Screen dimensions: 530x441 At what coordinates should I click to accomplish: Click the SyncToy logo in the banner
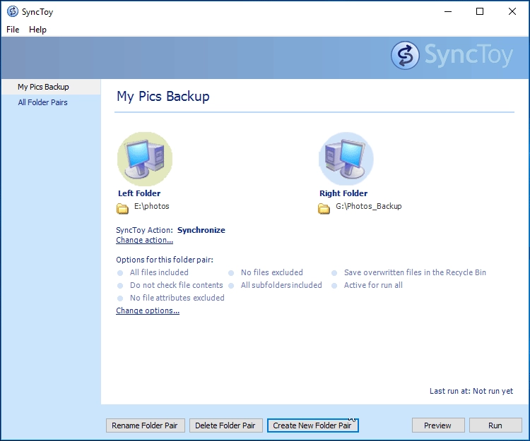[x=452, y=55]
